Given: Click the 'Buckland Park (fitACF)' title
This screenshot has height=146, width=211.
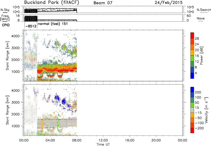Looking at the screenshot, I should (51, 2).
